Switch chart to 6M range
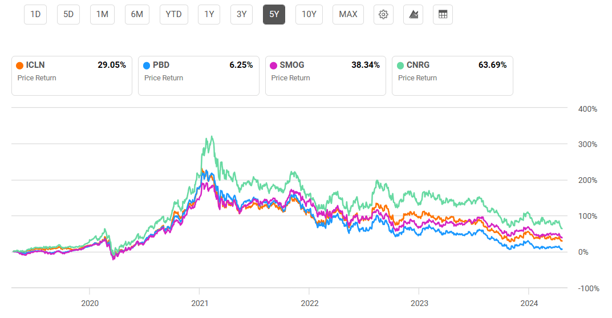Screen dimensions: 612x318 (x=137, y=14)
